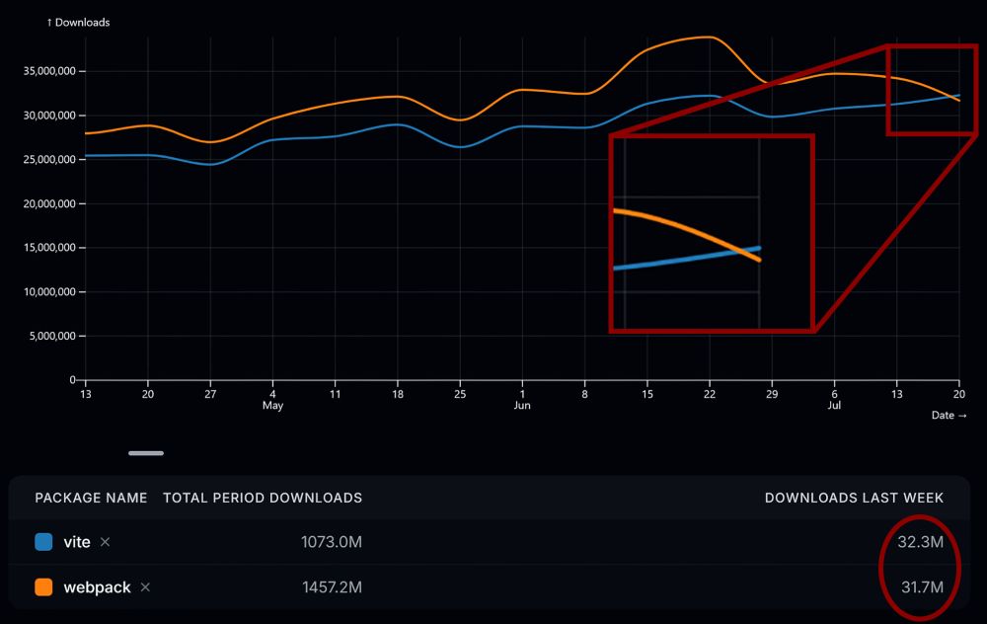Click the 8 x-axis date tick
The height and width of the screenshot is (624, 987).
pyautogui.click(x=584, y=394)
